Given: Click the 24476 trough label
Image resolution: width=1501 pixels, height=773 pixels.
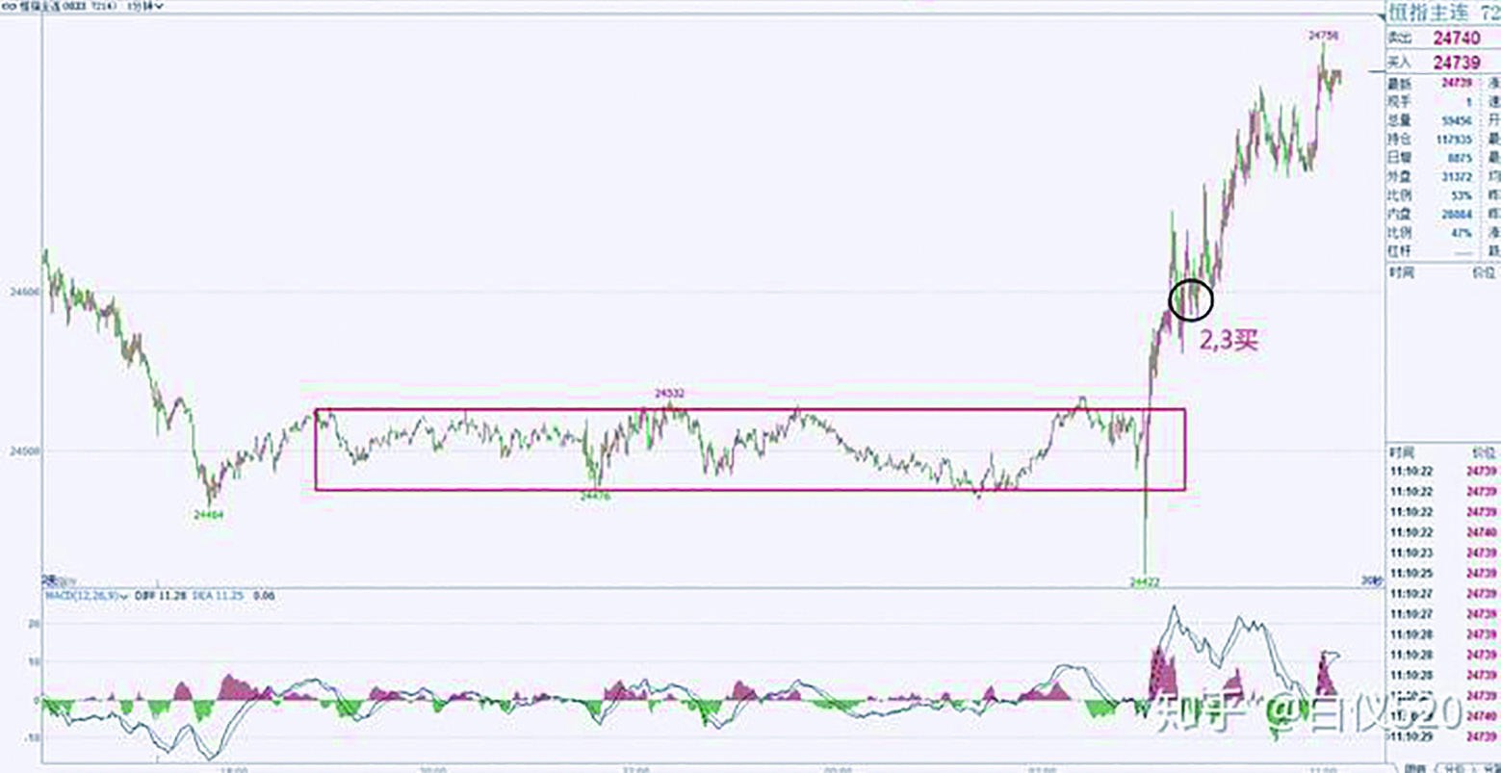Looking at the screenshot, I should 594,497.
